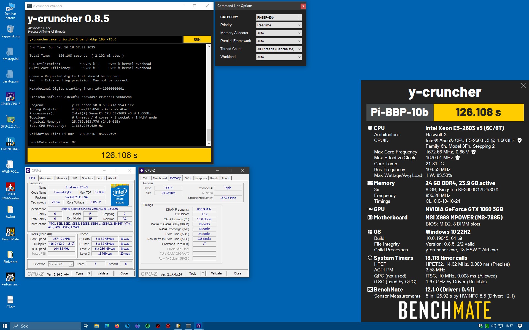Open the HWiNFO64 desktop shortcut with bar-chart icon
The width and height of the screenshot is (529, 330).
click(10, 144)
